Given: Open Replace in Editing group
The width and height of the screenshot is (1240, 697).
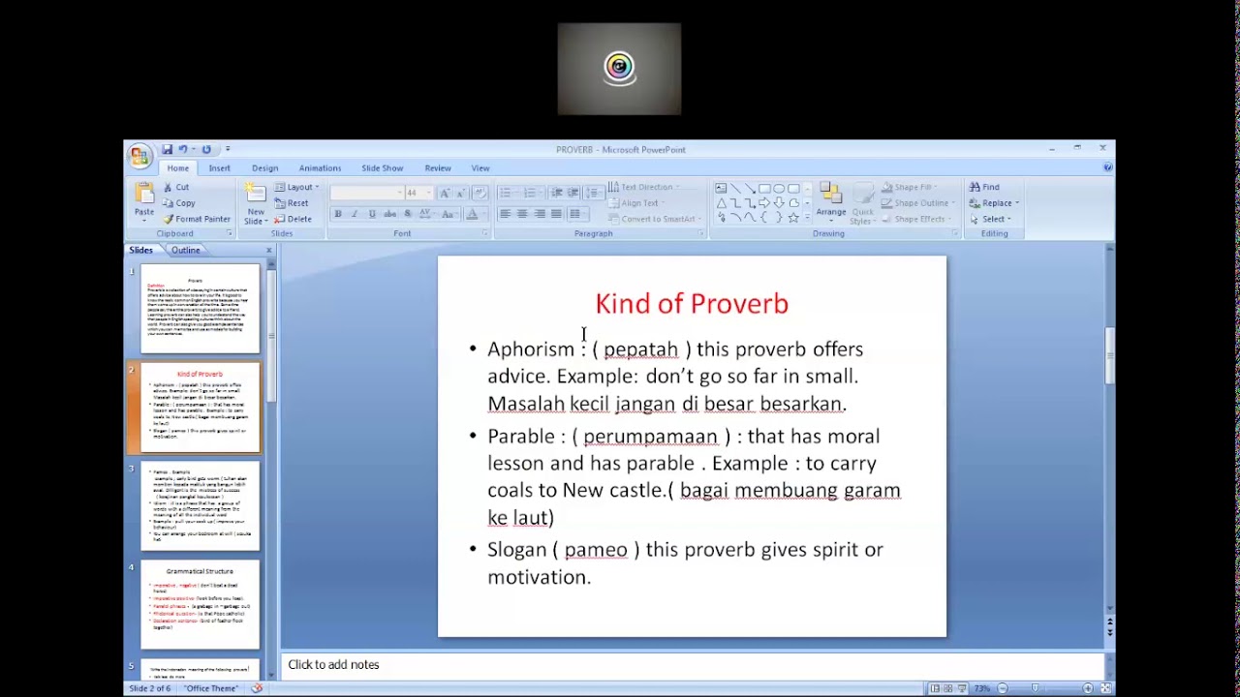Looking at the screenshot, I should 994,203.
